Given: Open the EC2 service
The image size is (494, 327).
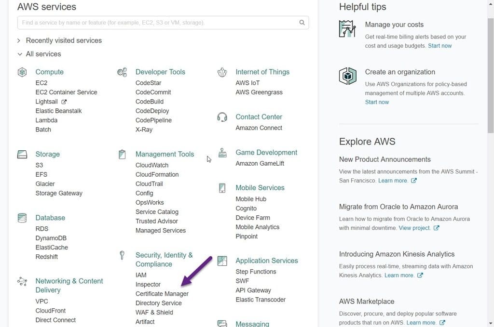Looking at the screenshot, I should point(41,83).
